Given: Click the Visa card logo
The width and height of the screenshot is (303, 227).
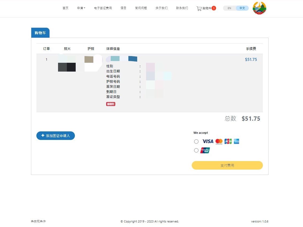Looking at the screenshot, I should [208, 141].
